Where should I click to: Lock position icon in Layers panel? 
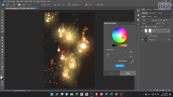pyautogui.click(x=151, y=27)
